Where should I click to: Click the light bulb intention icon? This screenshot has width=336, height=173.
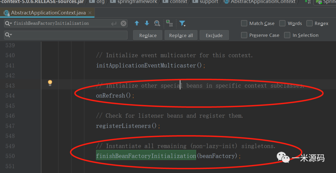tap(50, 83)
